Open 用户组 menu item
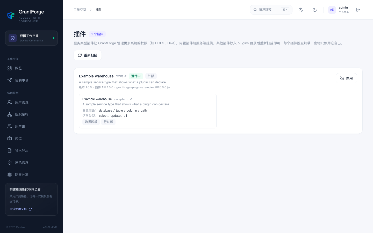 click(31, 126)
